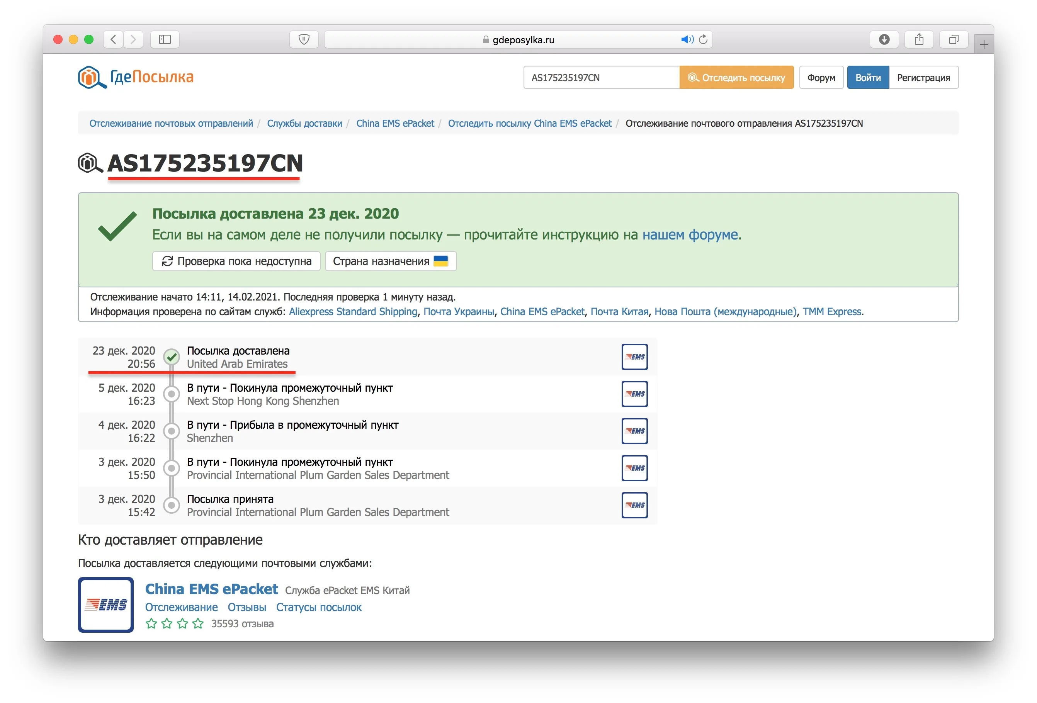Open the Форум button

(x=821, y=78)
